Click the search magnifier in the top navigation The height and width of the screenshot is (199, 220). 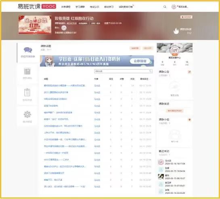pyautogui.click(x=165, y=7)
